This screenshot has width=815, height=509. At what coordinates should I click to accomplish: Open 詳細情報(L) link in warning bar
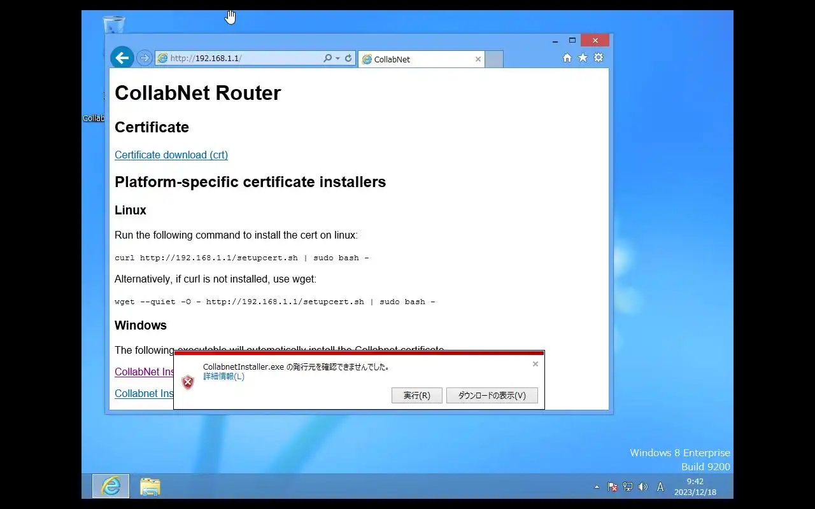click(x=223, y=376)
